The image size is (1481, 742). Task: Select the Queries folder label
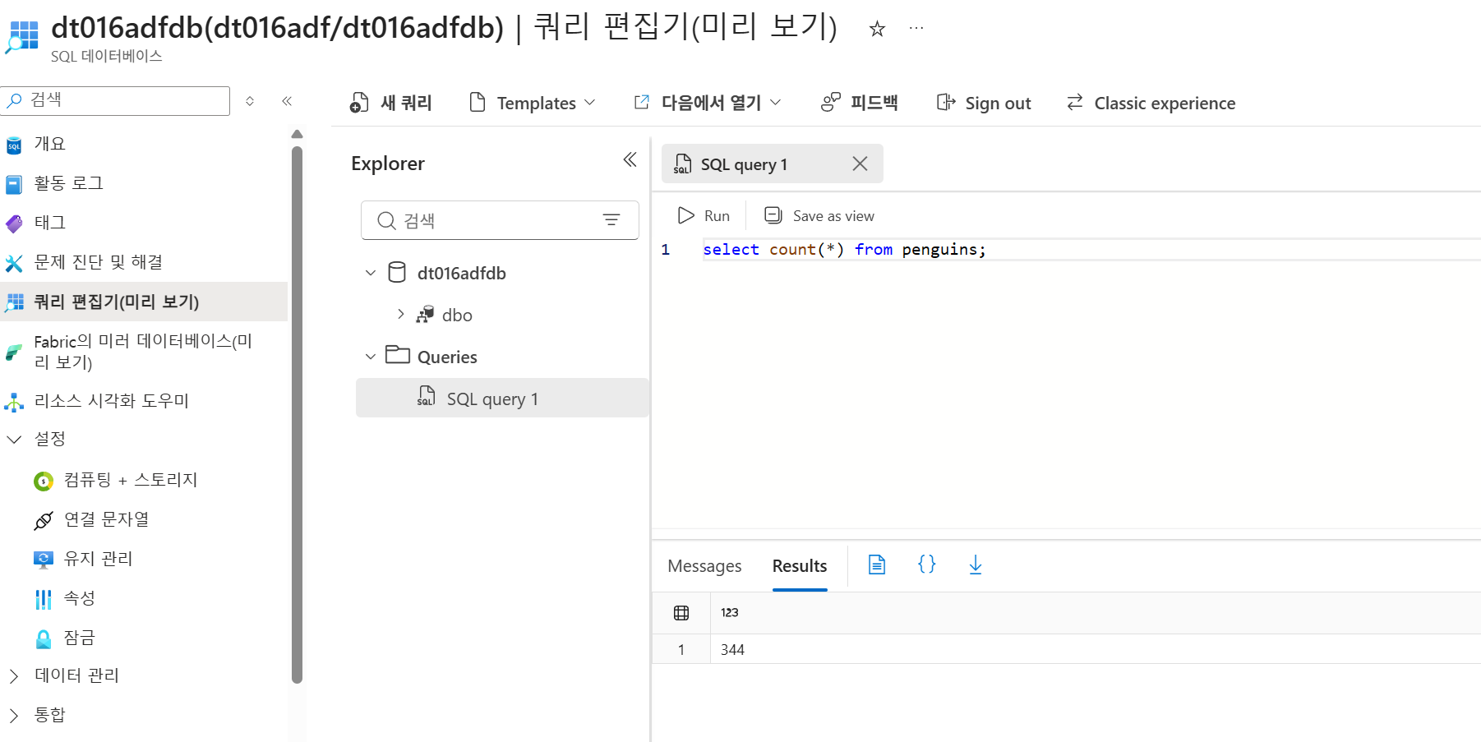pyautogui.click(x=447, y=357)
